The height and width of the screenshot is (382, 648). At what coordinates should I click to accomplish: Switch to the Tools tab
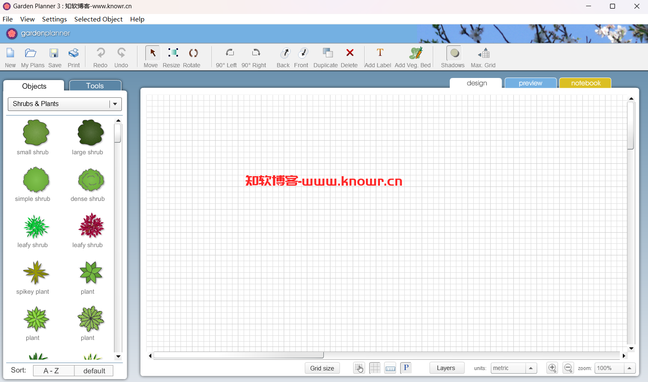point(95,85)
